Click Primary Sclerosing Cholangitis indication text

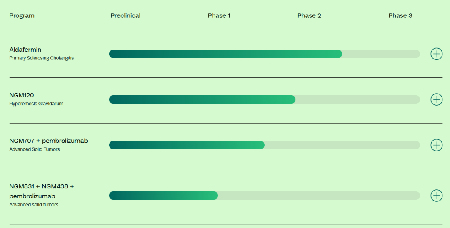click(x=42, y=58)
